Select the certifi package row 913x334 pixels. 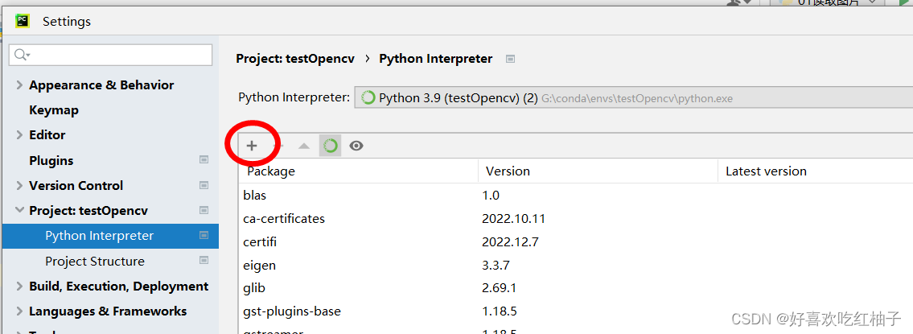575,242
